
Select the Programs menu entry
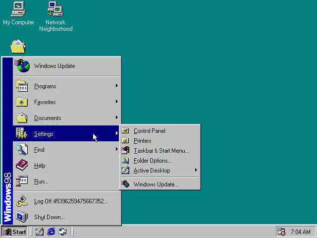(x=67, y=86)
